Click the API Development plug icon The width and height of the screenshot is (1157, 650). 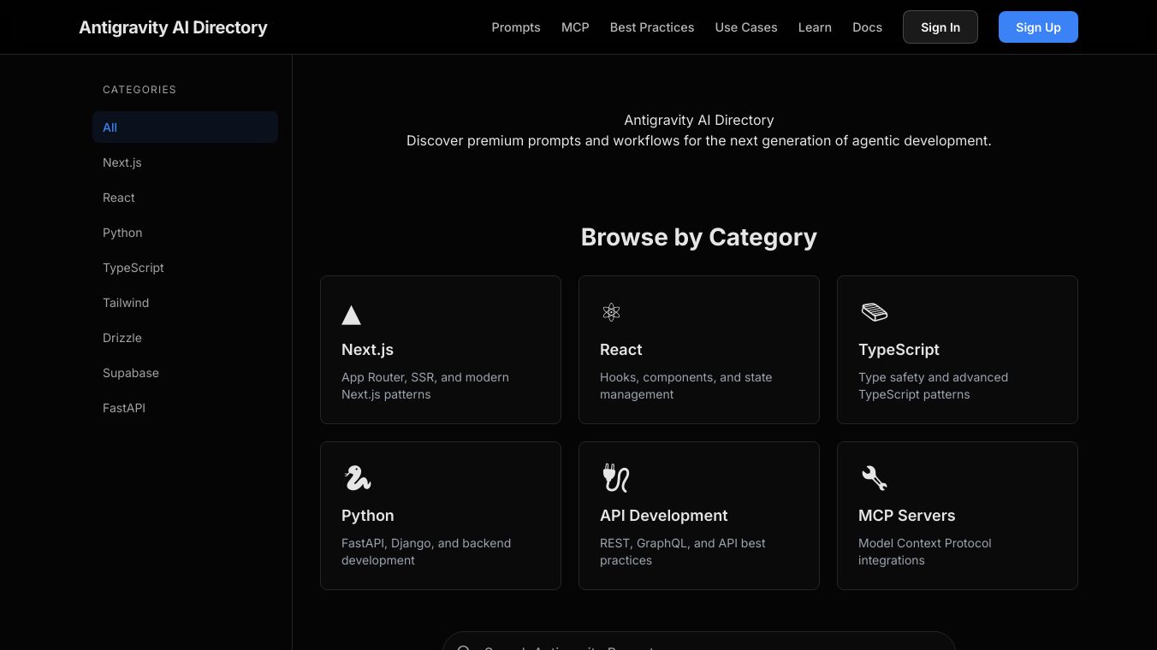pyautogui.click(x=615, y=478)
